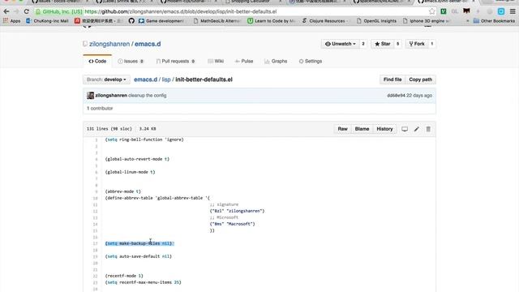Open the fork count '1' beside Fork

tap(431, 44)
